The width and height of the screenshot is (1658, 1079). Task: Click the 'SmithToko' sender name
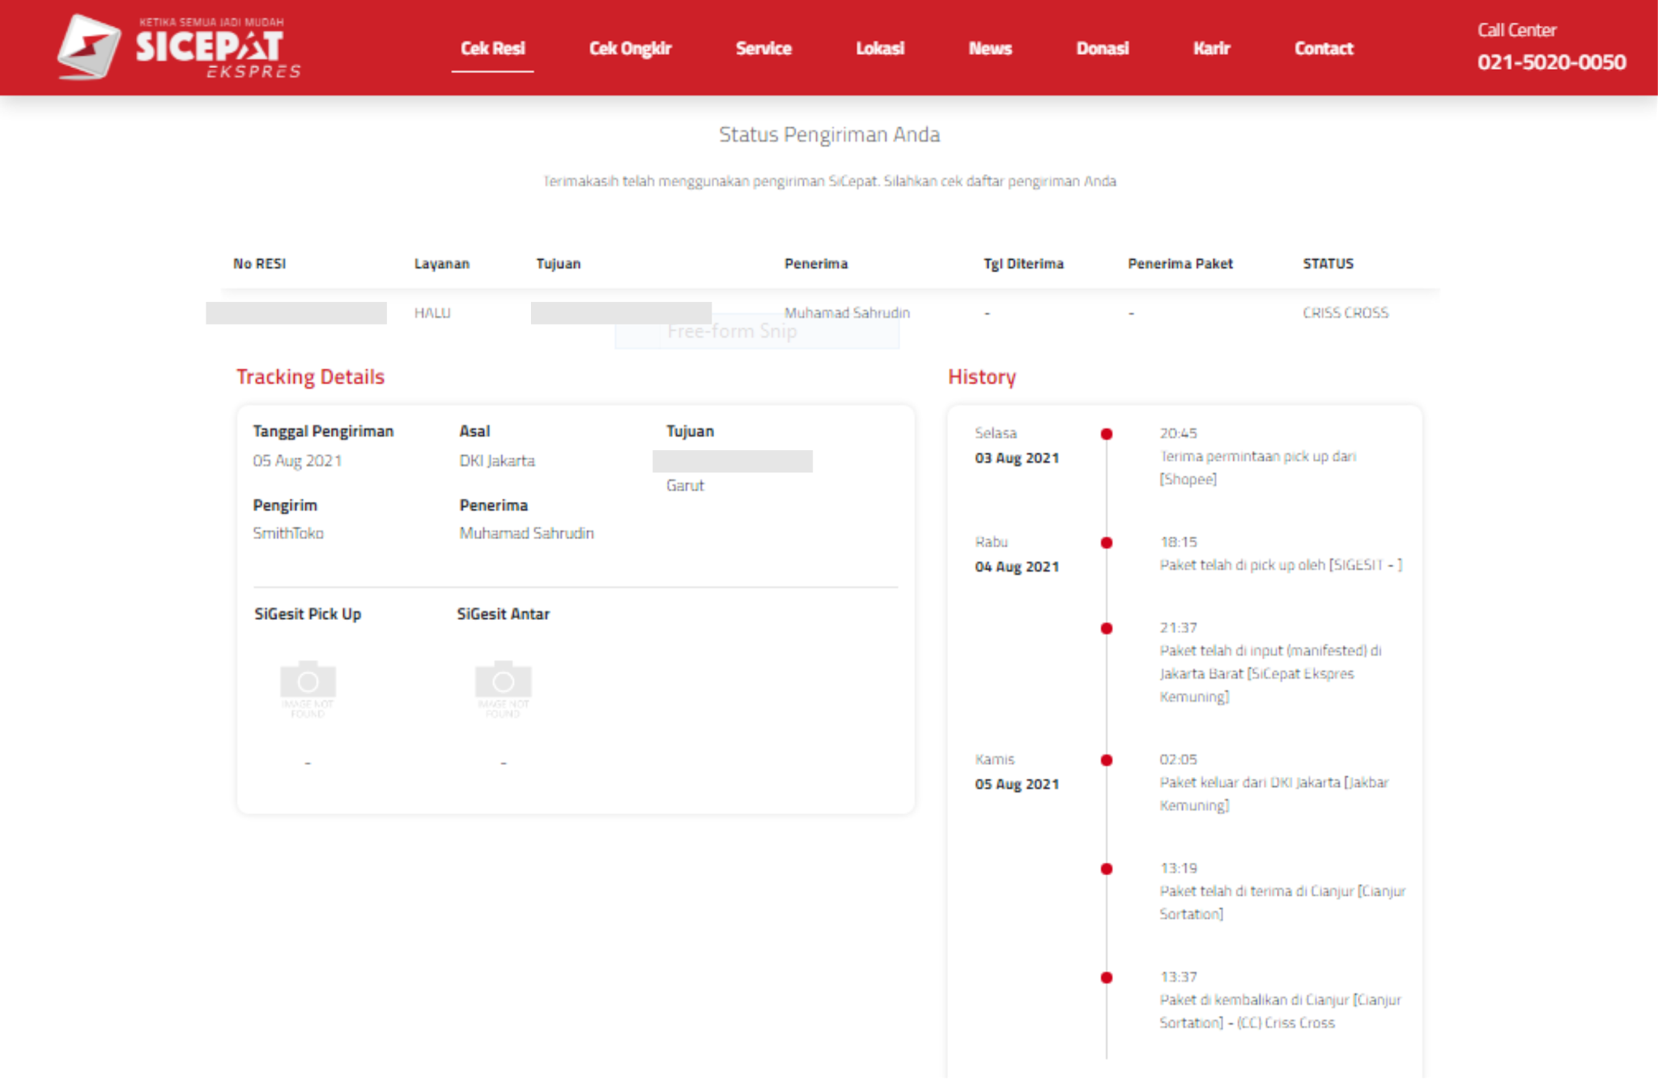(x=288, y=533)
